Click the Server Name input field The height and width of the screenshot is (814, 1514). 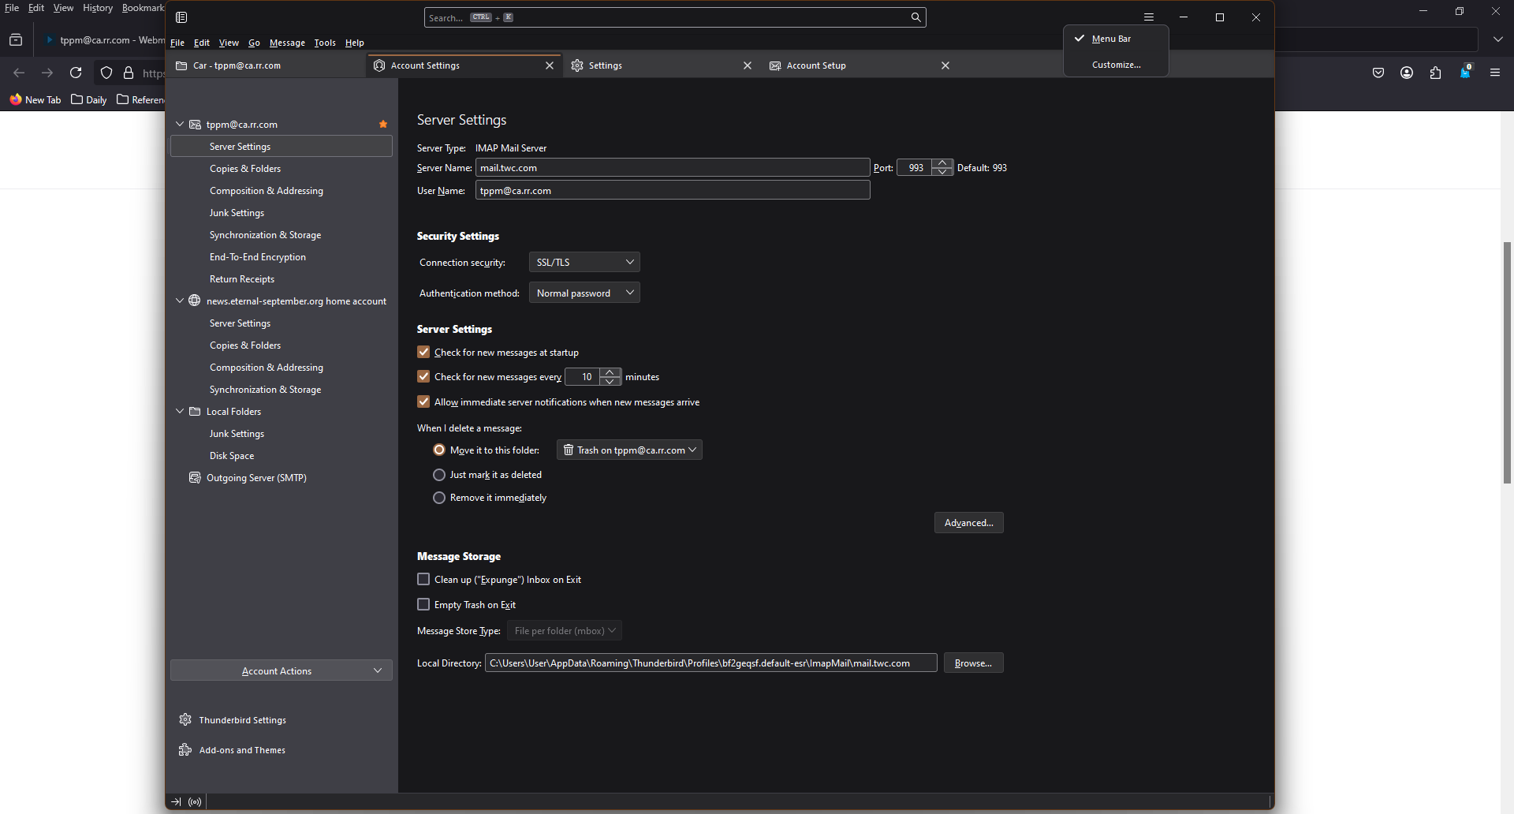672,167
